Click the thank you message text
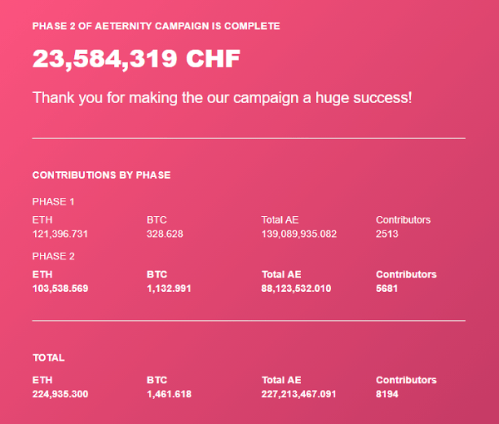Screen dimensions: 499x424 (x=222, y=97)
